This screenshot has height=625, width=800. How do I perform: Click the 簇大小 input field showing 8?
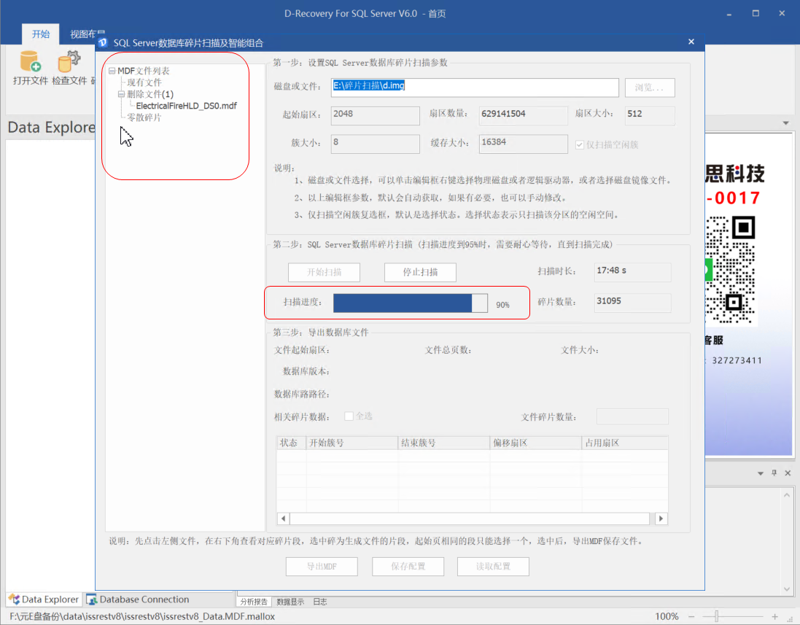click(x=375, y=144)
